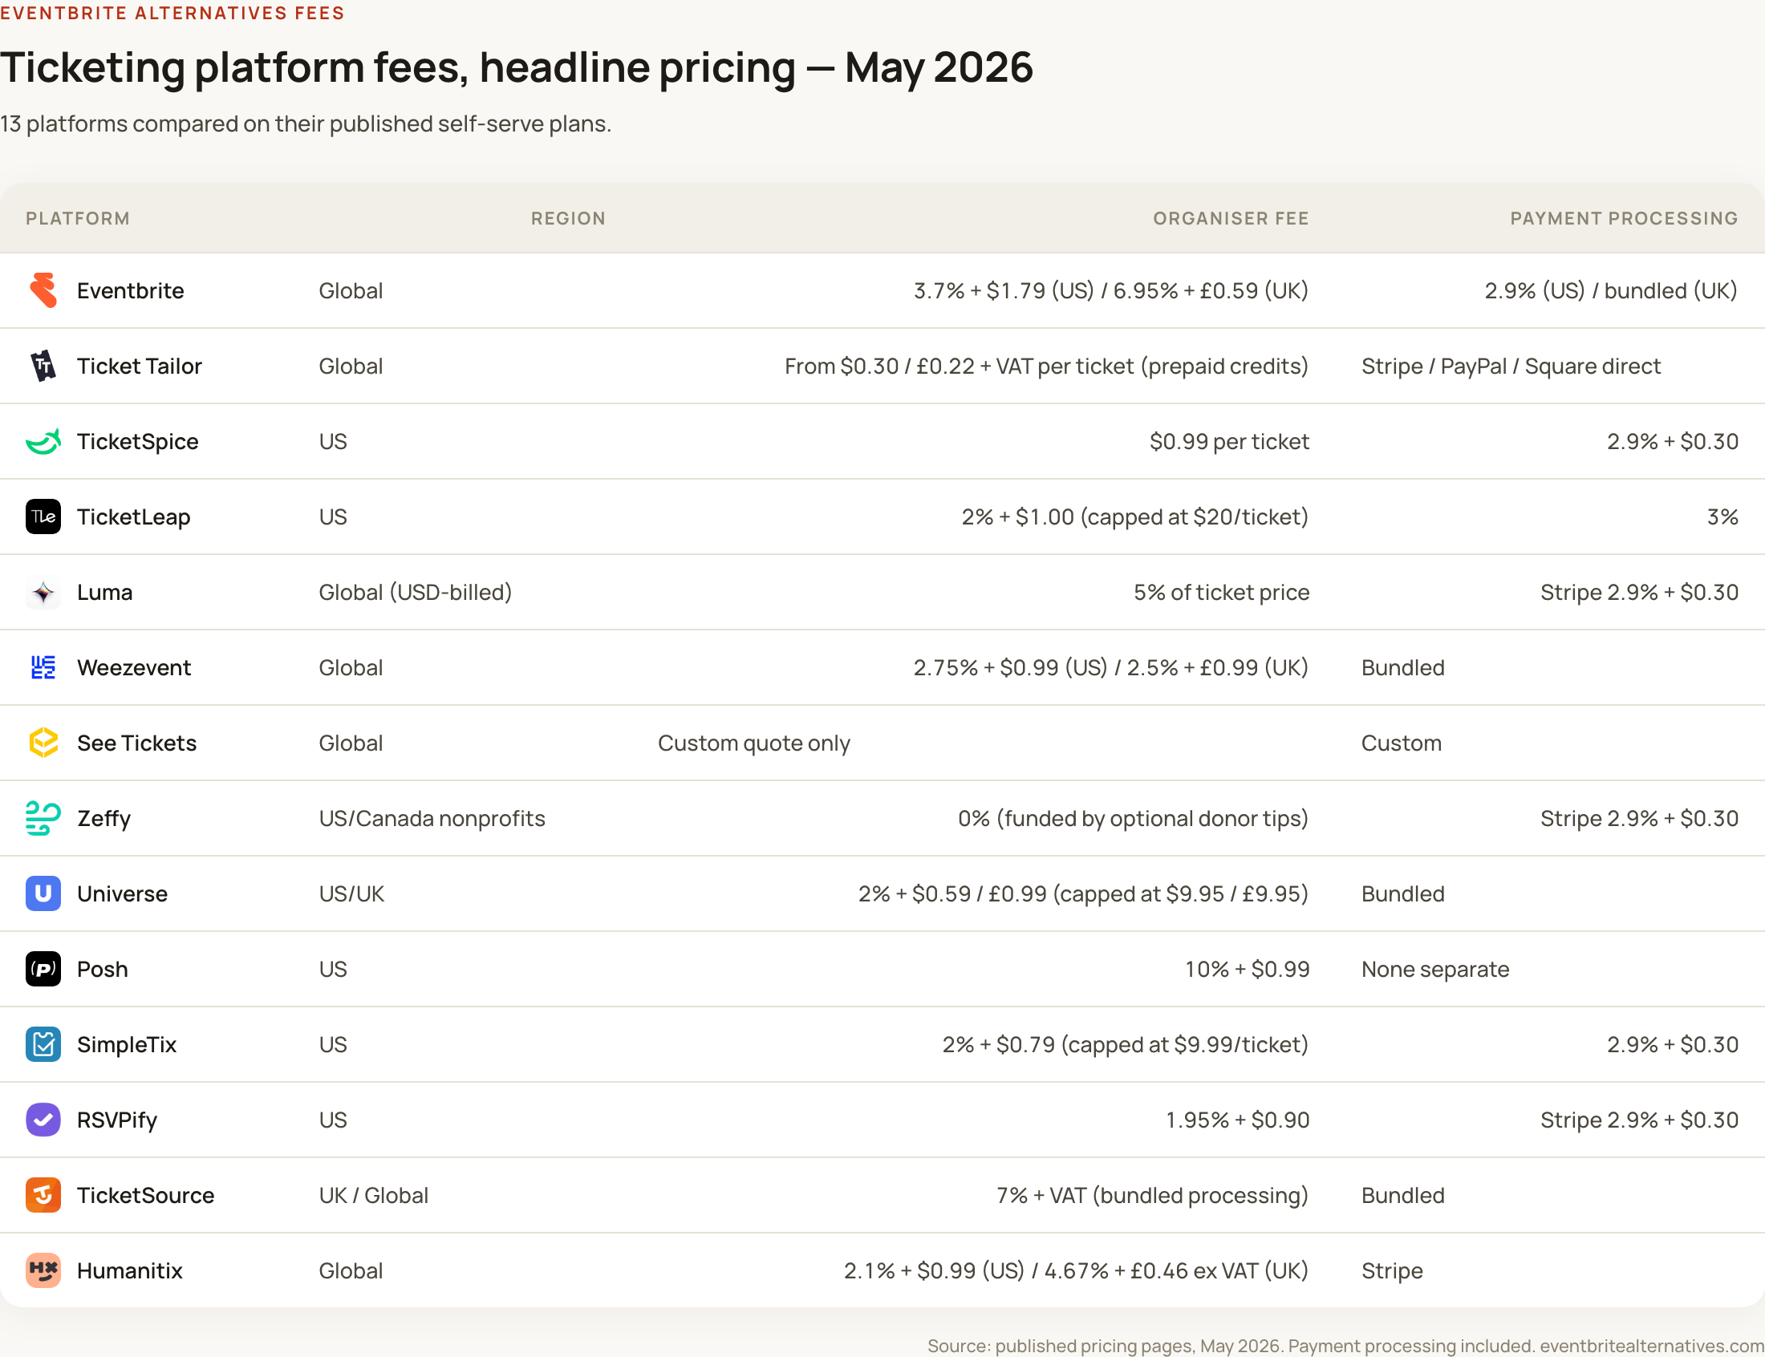
Task: Click the SimpleTix logo icon
Action: [x=43, y=1044]
